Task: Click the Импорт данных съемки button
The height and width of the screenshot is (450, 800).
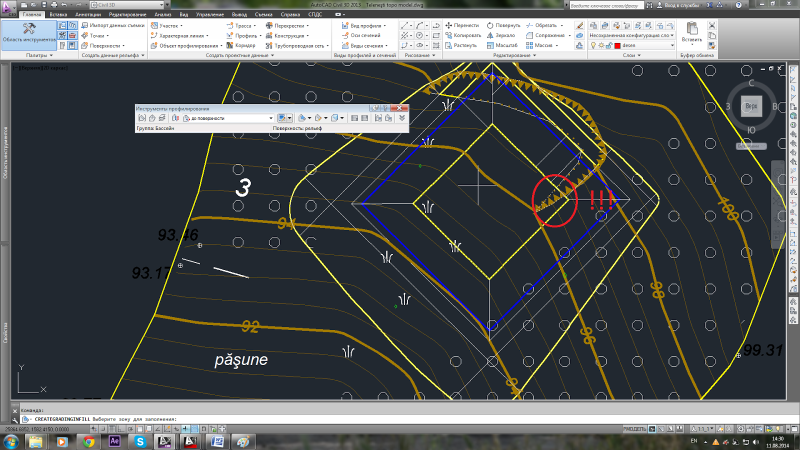Action: pos(113,25)
